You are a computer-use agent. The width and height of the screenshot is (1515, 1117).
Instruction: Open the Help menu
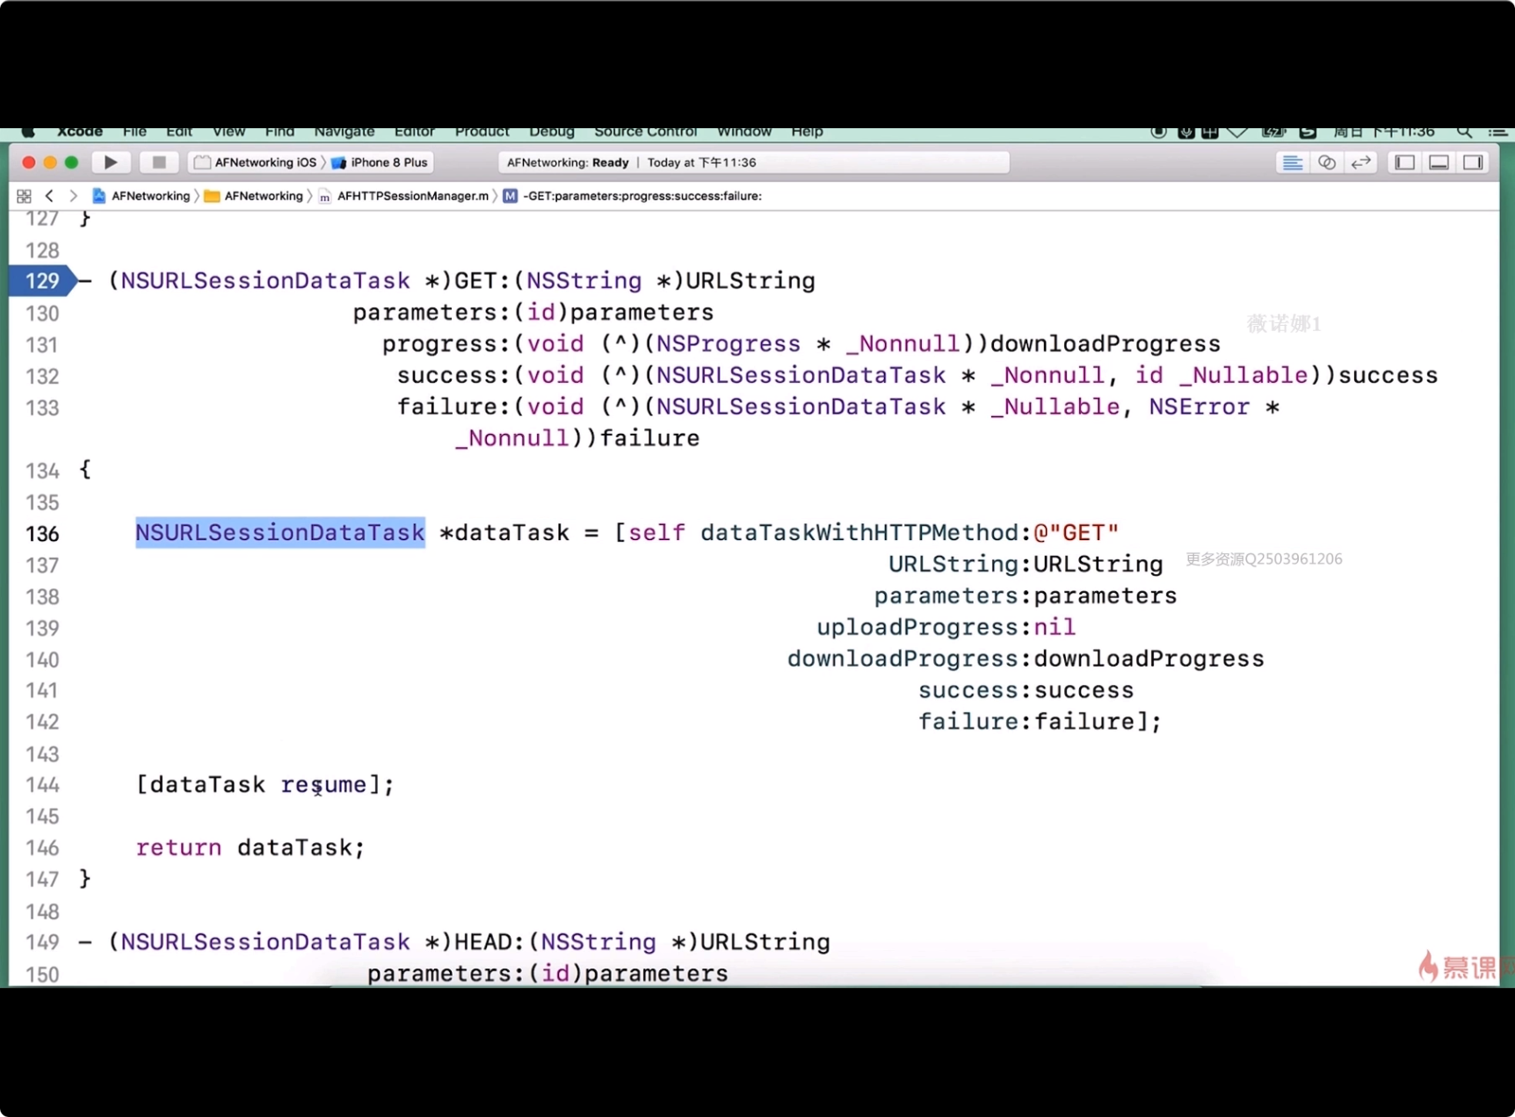807,132
